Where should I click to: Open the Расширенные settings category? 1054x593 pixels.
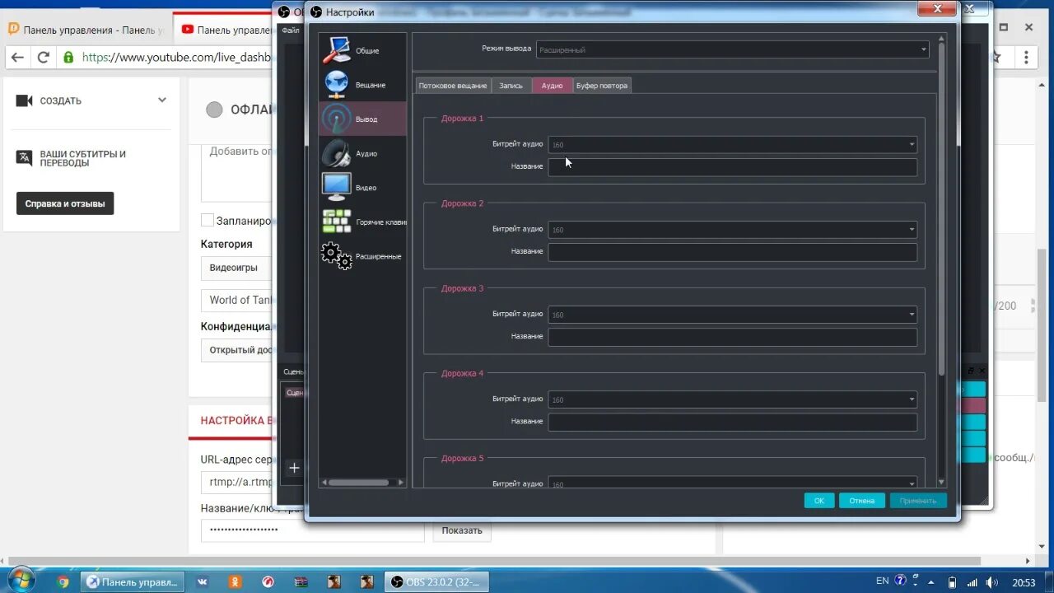coord(362,256)
